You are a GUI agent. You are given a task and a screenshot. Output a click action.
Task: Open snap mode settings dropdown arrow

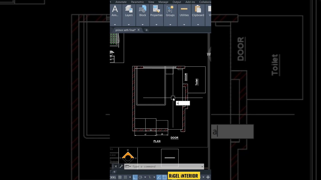[130, 177]
